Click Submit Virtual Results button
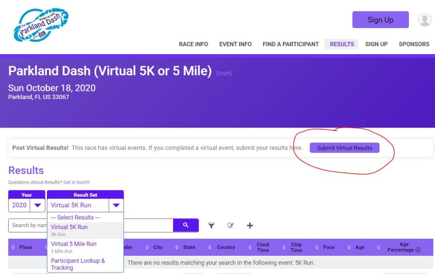The image size is (435, 274). click(x=344, y=148)
